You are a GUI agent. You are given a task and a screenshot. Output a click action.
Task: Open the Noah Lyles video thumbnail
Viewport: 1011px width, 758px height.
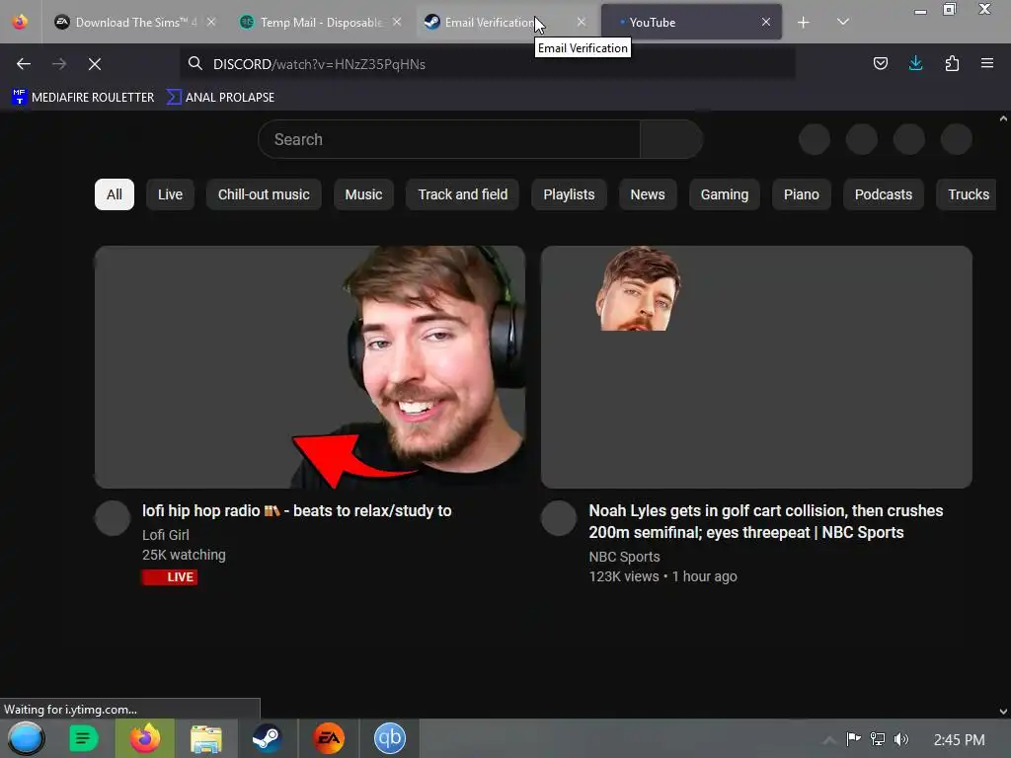point(756,367)
